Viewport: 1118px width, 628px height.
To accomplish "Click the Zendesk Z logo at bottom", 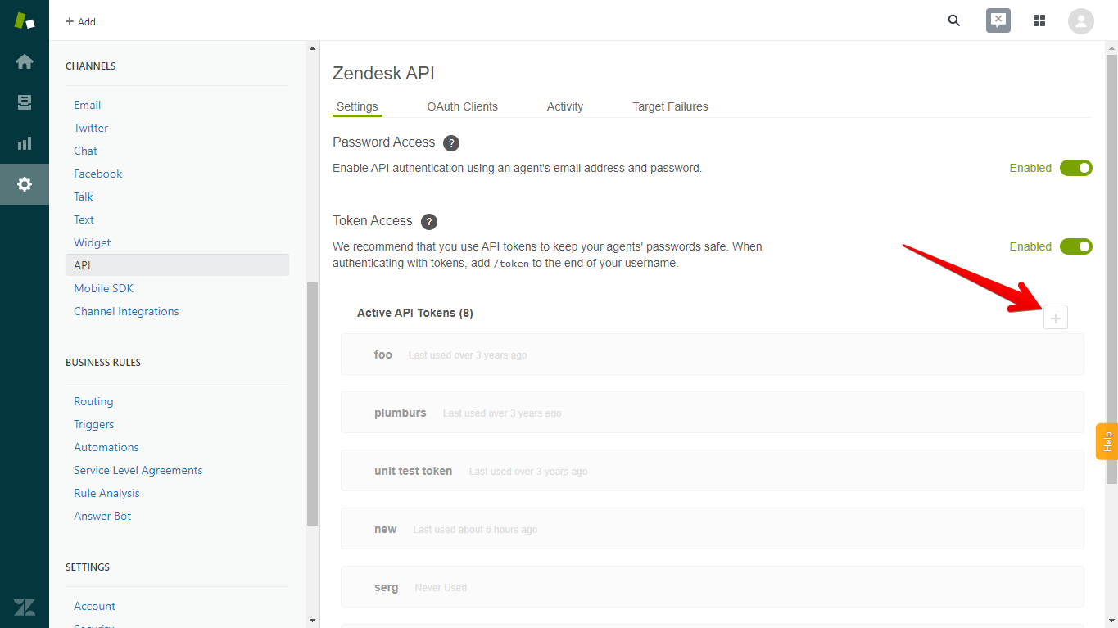I will 25,607.
